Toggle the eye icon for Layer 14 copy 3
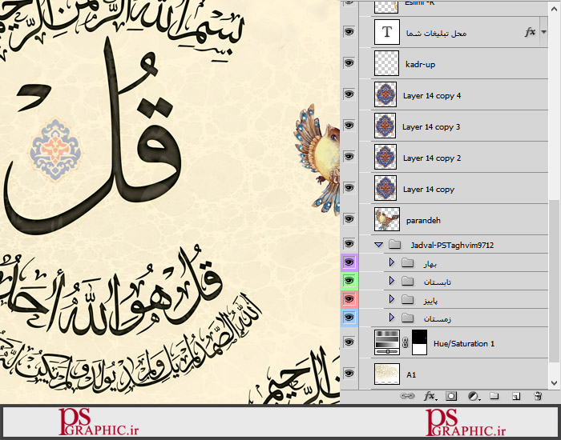Screen dimensions: 561x440 349,126
